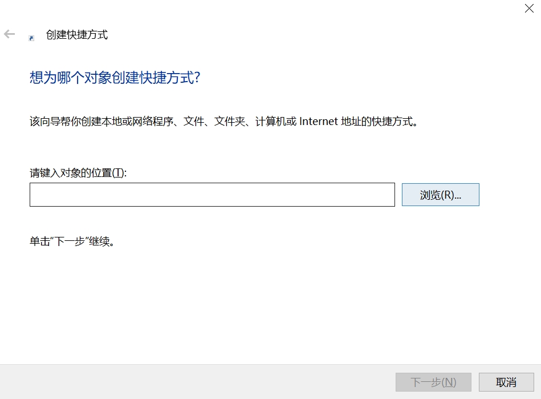
Task: Click the 下一步(N) button
Action: pos(433,382)
